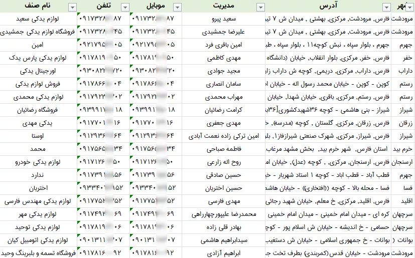
Task: Open the filter dropdown for شهر column
Action: click(410, 8)
